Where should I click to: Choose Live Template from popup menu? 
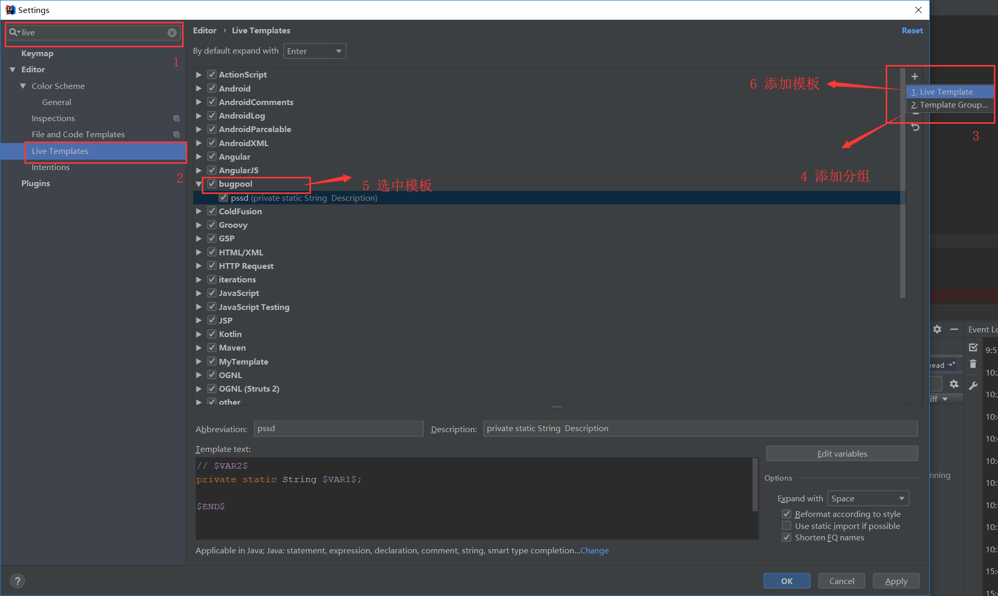click(946, 92)
